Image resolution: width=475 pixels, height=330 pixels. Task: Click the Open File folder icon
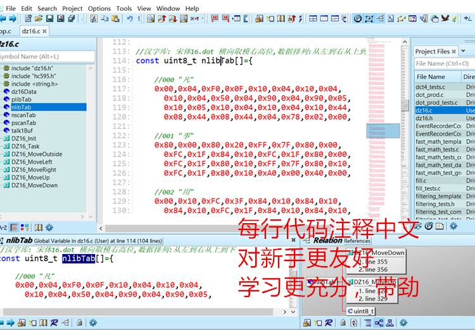[39, 19]
